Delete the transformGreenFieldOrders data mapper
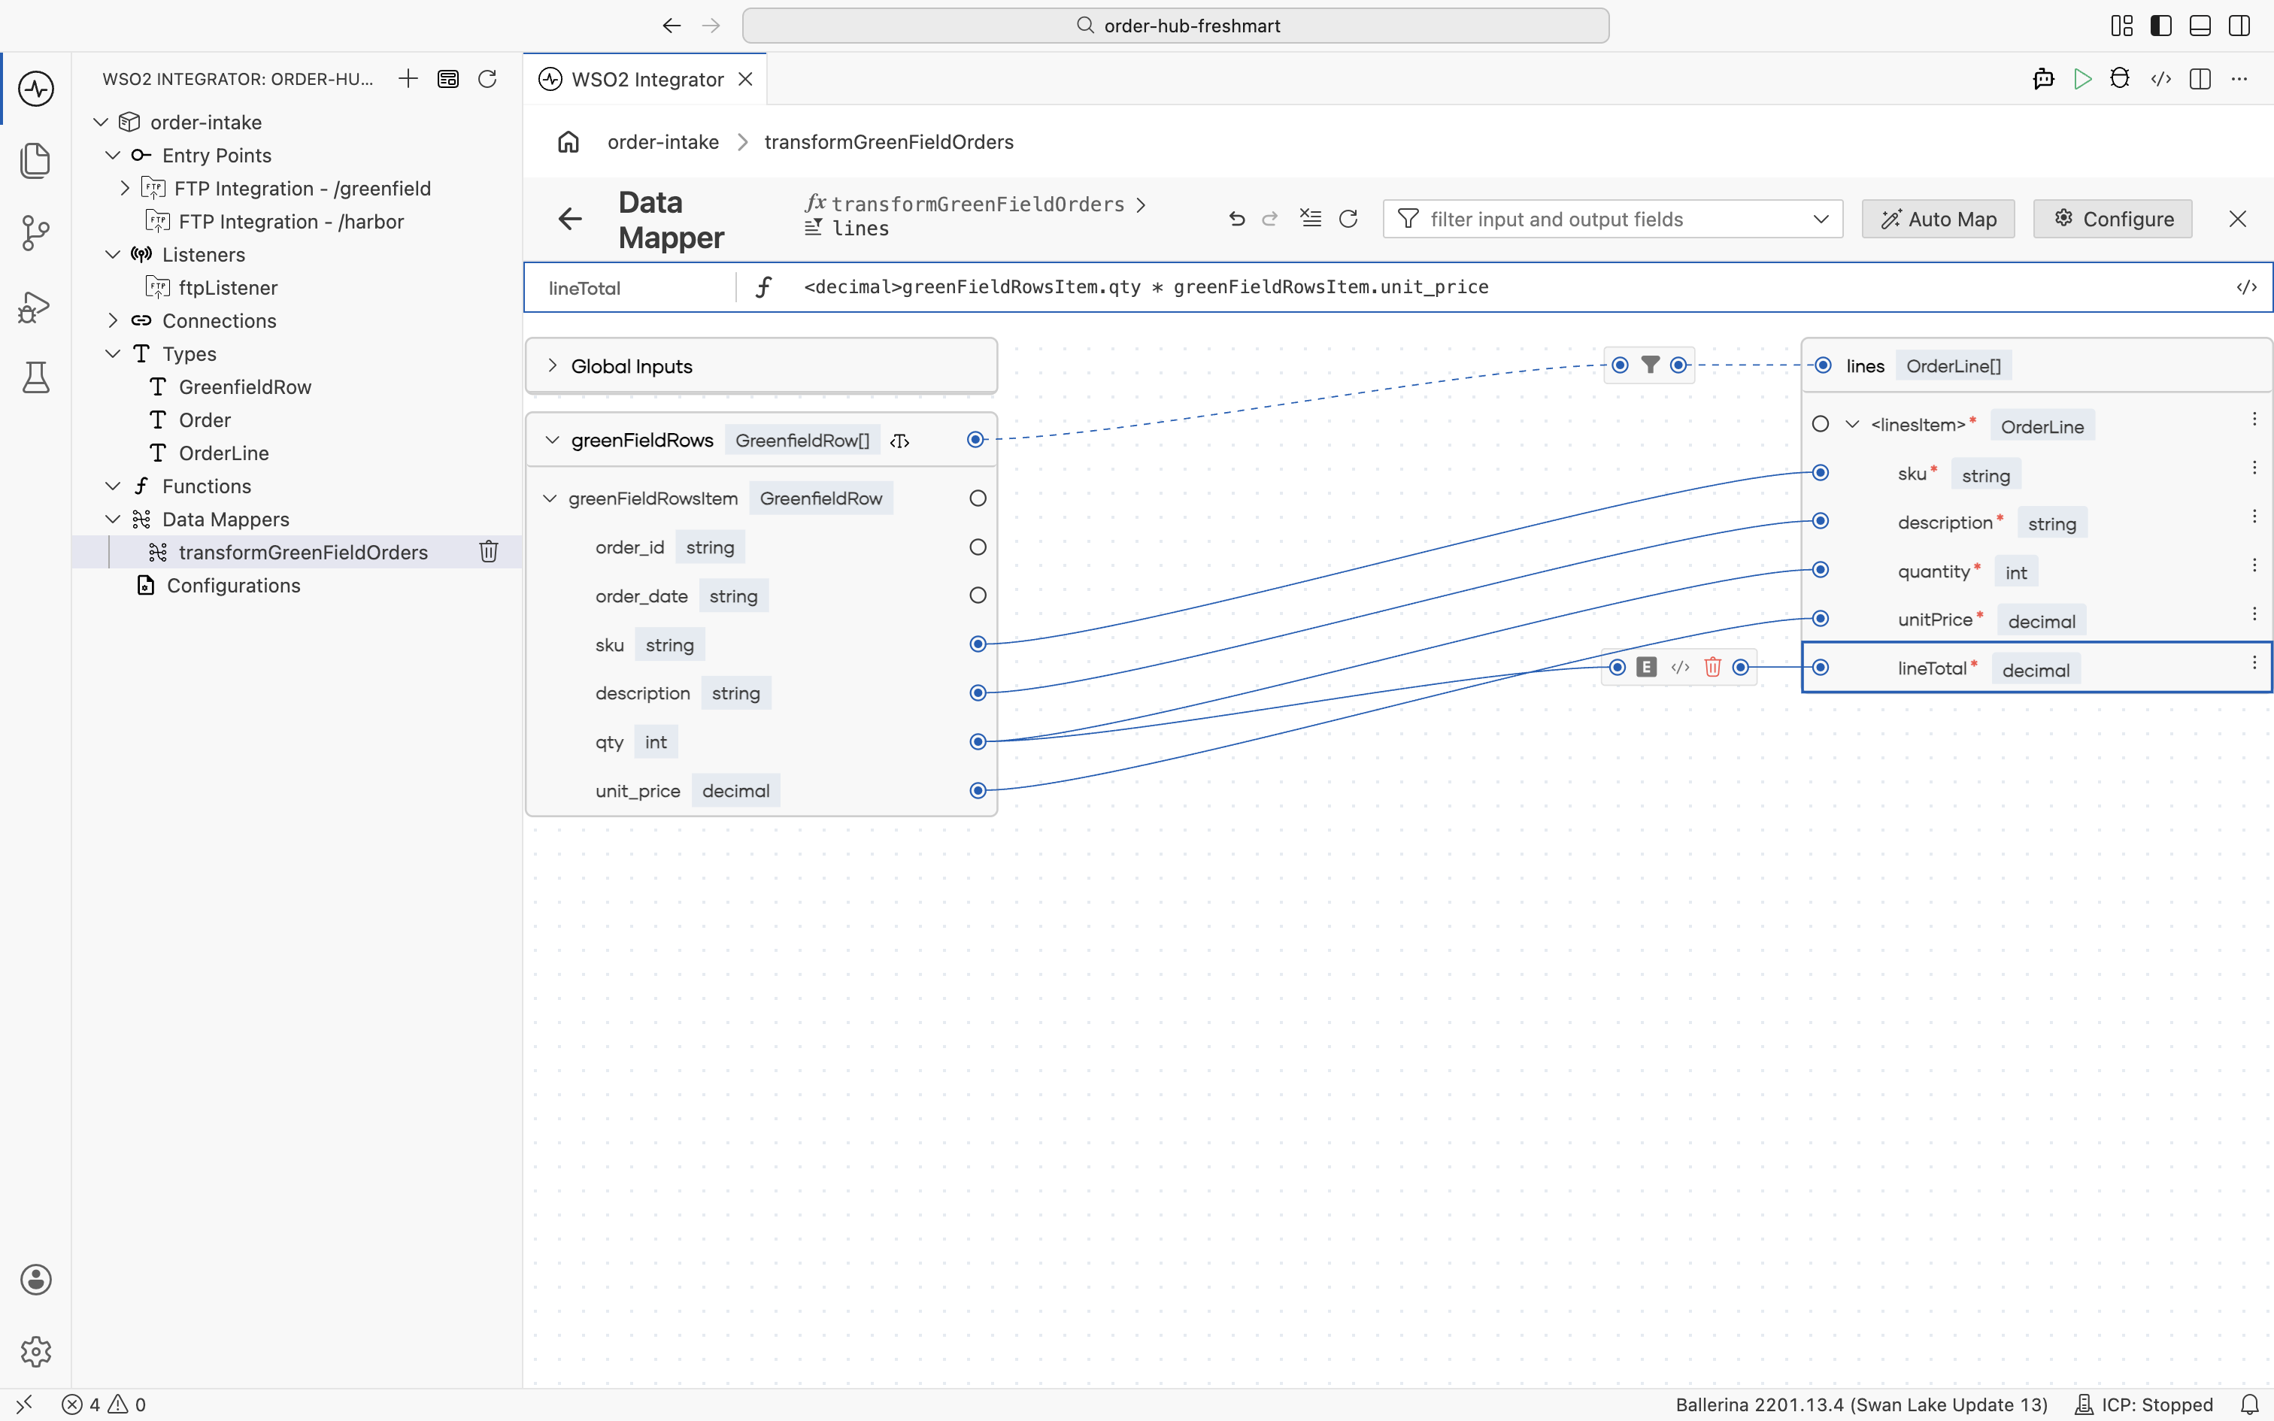This screenshot has height=1421, width=2274. coord(489,552)
